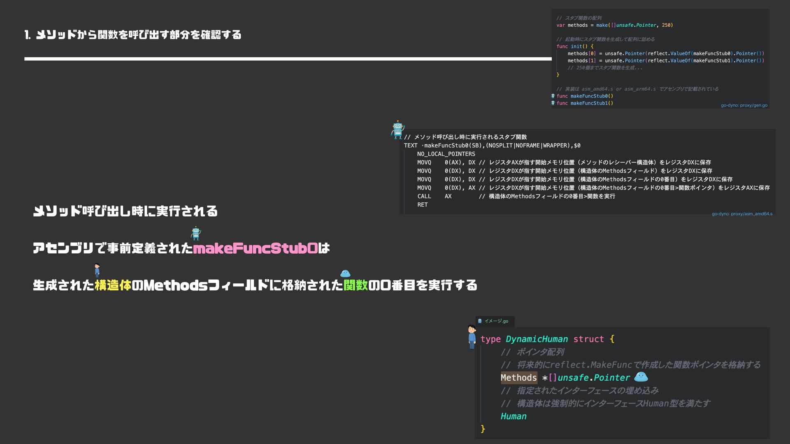The height and width of the screenshot is (444, 790).
Task: Click Go gopher icon in イメージ.go tab
Action: (480, 321)
